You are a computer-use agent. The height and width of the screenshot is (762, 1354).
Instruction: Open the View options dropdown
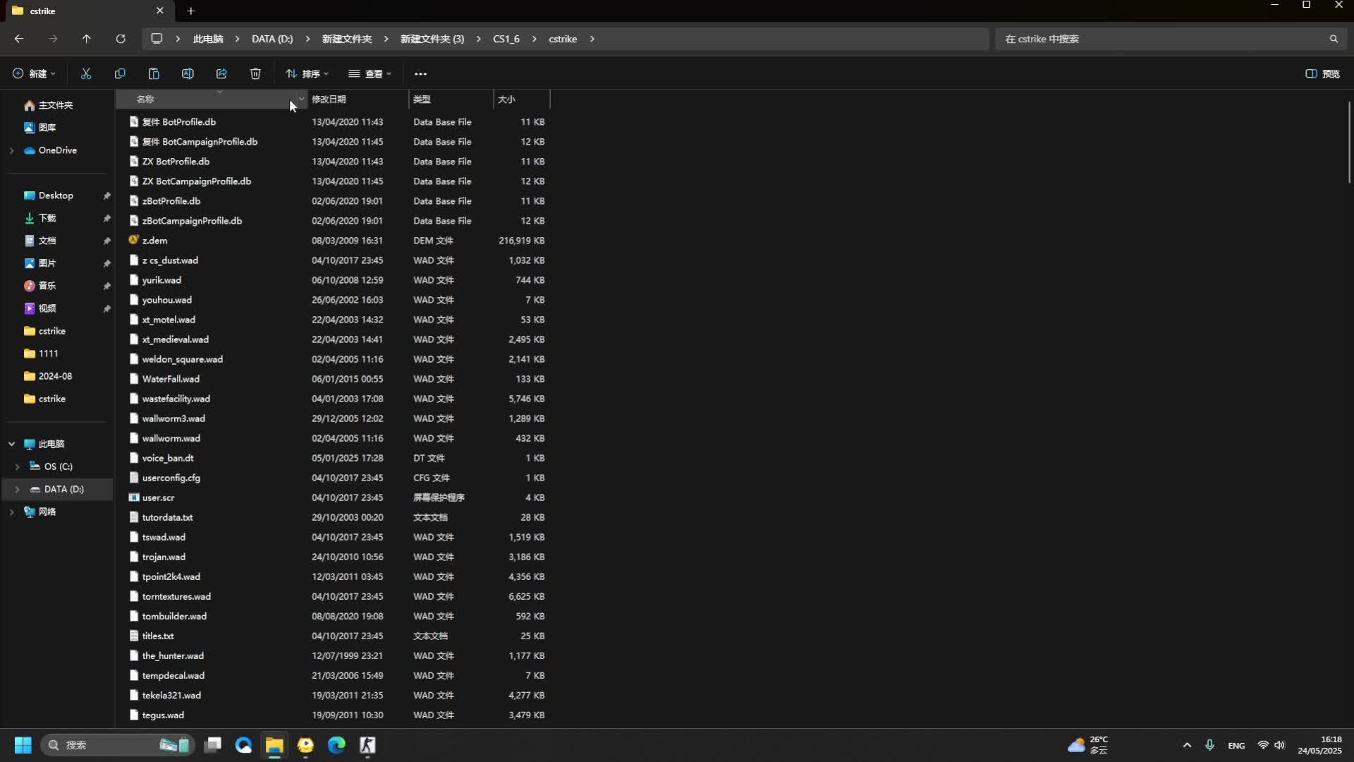click(370, 73)
